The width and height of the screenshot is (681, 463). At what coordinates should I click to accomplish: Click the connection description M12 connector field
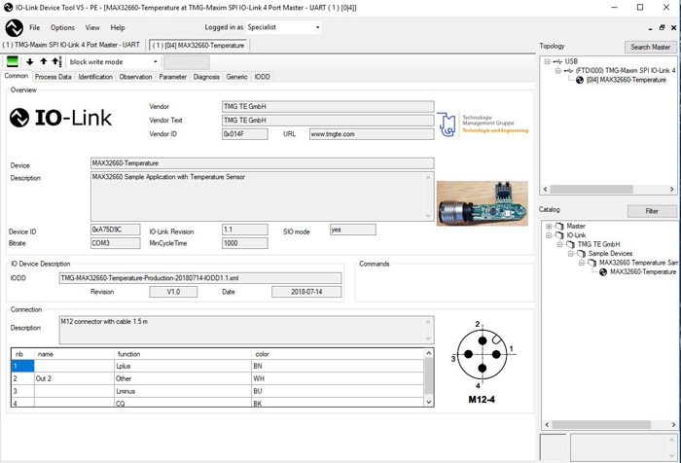coord(246,330)
